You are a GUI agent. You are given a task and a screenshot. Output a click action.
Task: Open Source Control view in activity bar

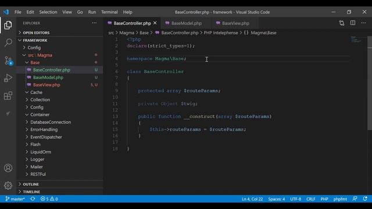(x=8, y=60)
